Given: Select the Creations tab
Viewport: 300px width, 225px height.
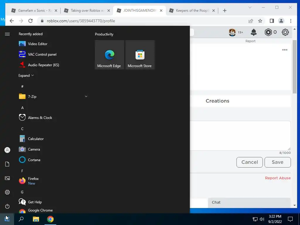Looking at the screenshot, I should click(x=218, y=101).
